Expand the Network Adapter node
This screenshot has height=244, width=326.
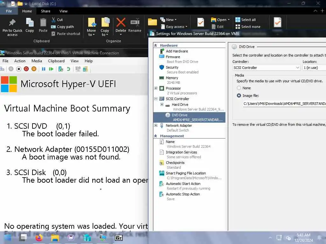(156, 125)
